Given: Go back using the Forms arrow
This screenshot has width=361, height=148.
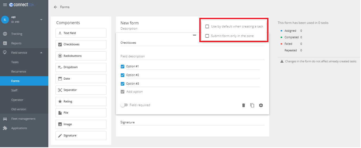Looking at the screenshot, I should (x=55, y=7).
